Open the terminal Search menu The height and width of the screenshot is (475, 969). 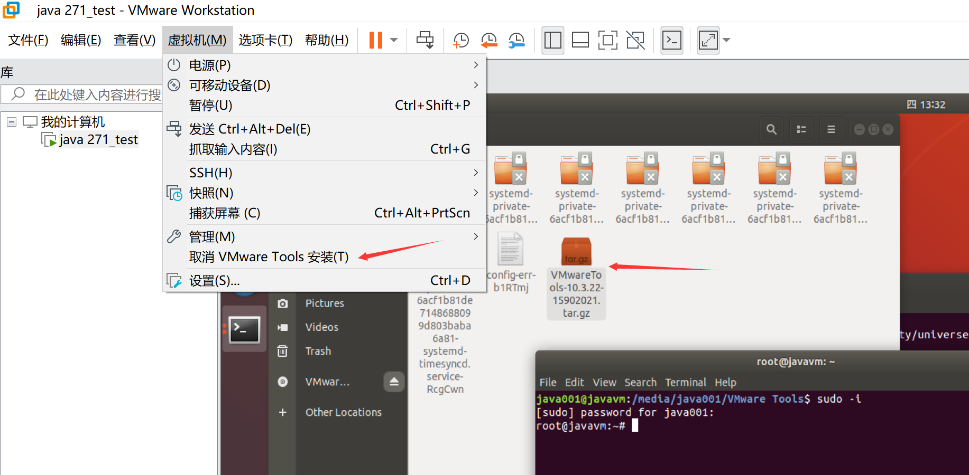click(640, 383)
